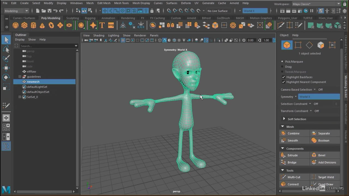Select the Drag radio button
The width and height of the screenshot is (349, 196).
282,67
